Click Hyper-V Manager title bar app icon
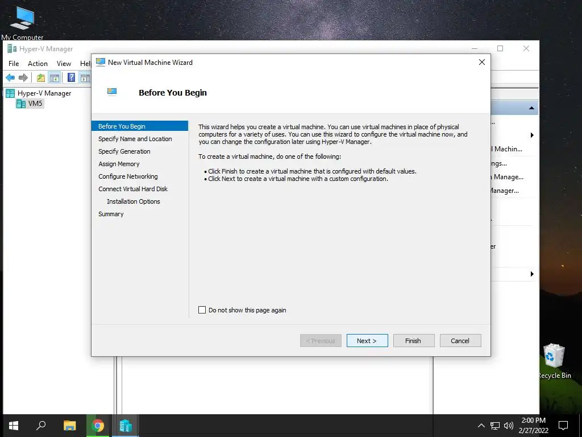This screenshot has height=437, width=582. pyautogui.click(x=12, y=49)
